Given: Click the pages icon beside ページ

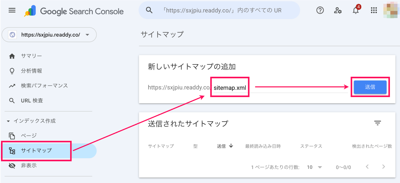Looking at the screenshot, I should (x=12, y=136).
